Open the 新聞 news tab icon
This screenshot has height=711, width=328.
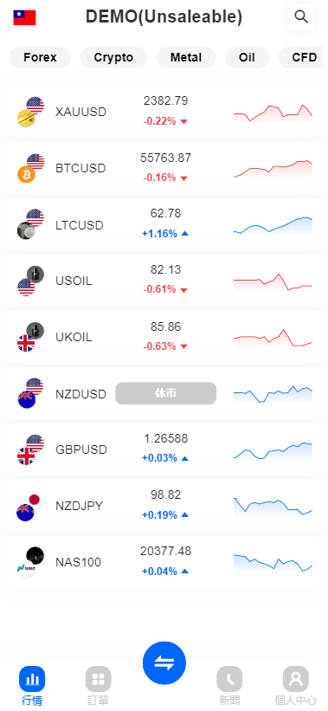tap(229, 679)
